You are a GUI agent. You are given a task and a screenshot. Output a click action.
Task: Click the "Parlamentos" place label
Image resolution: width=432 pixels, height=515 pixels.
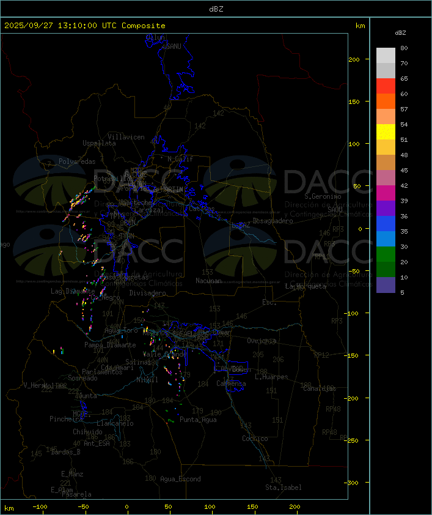[102, 372]
